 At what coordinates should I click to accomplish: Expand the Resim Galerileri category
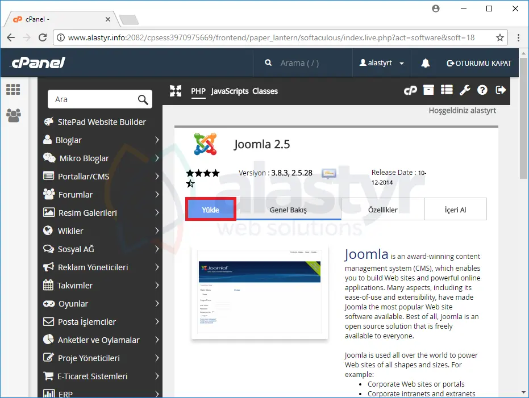tap(100, 213)
